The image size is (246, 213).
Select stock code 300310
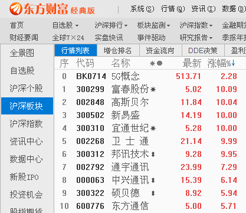tap(90, 128)
